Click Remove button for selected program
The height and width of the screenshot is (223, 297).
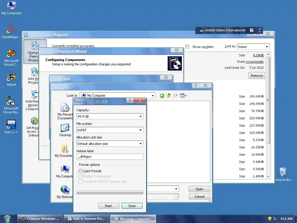257,75
